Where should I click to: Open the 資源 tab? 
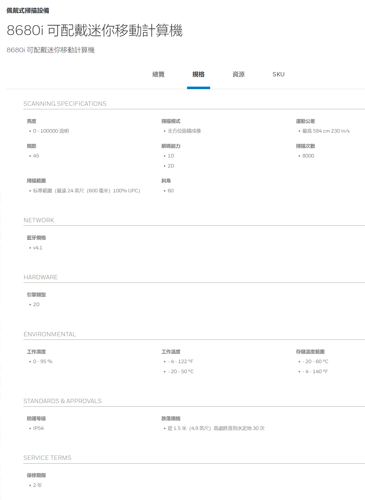(x=238, y=74)
